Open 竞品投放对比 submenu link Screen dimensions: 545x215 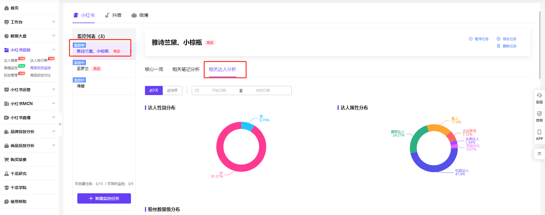tap(41, 75)
